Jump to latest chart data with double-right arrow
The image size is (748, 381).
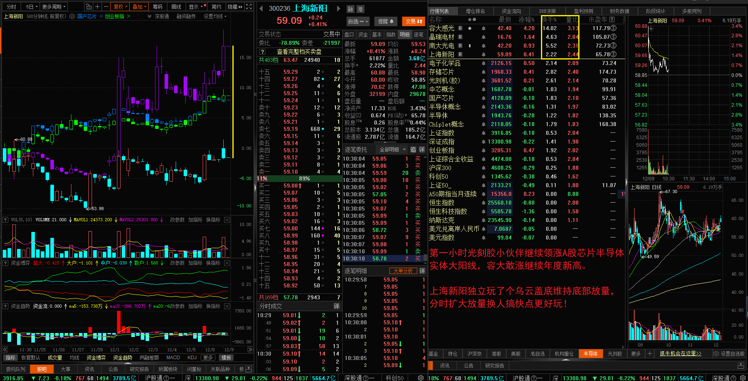[250, 350]
